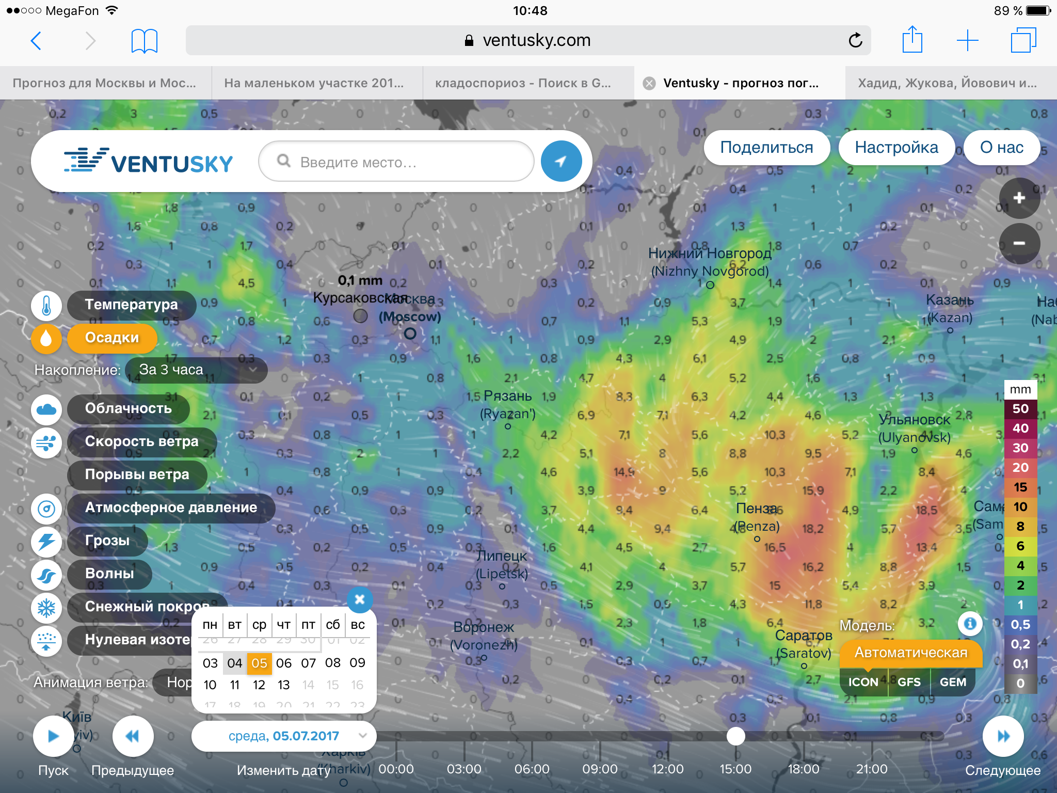This screenshot has width=1057, height=793.
Task: Open model info via blue i icon
Action: point(970,624)
